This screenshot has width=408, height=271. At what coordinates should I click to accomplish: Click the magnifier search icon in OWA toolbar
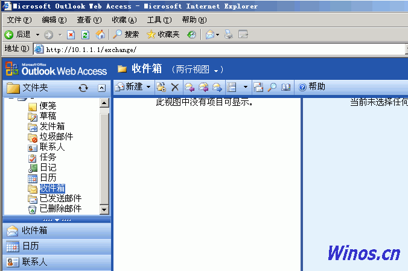pyautogui.click(x=272, y=87)
